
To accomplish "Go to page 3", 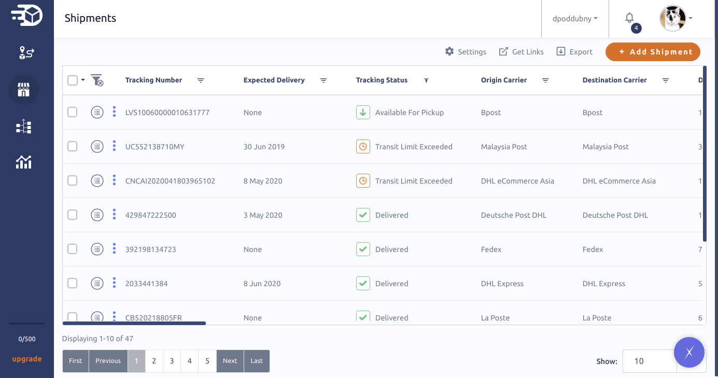I will 172,361.
